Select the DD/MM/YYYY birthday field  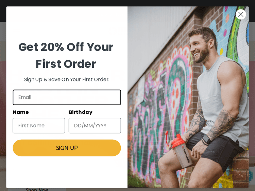point(95,126)
